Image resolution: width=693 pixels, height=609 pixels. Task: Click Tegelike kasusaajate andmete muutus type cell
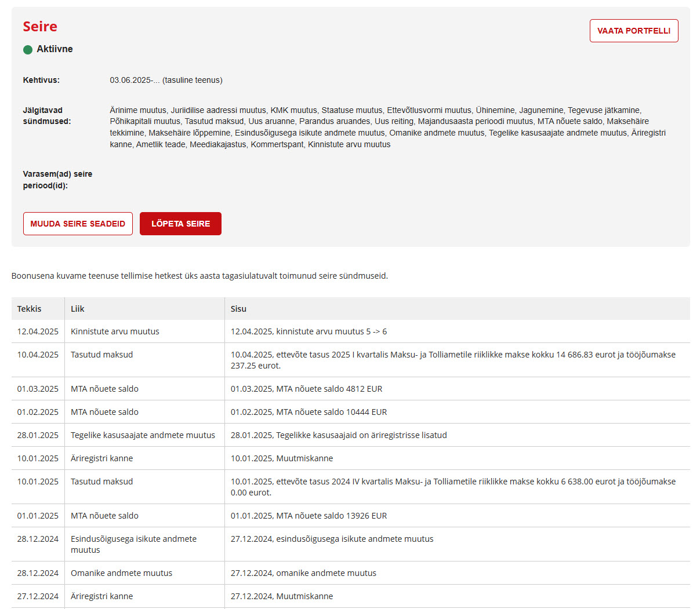(143, 435)
